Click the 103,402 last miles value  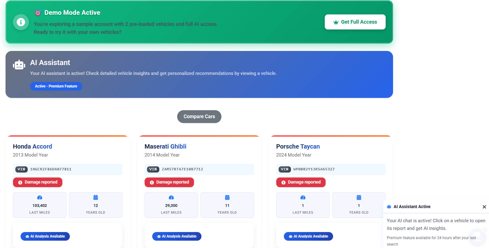click(x=40, y=206)
